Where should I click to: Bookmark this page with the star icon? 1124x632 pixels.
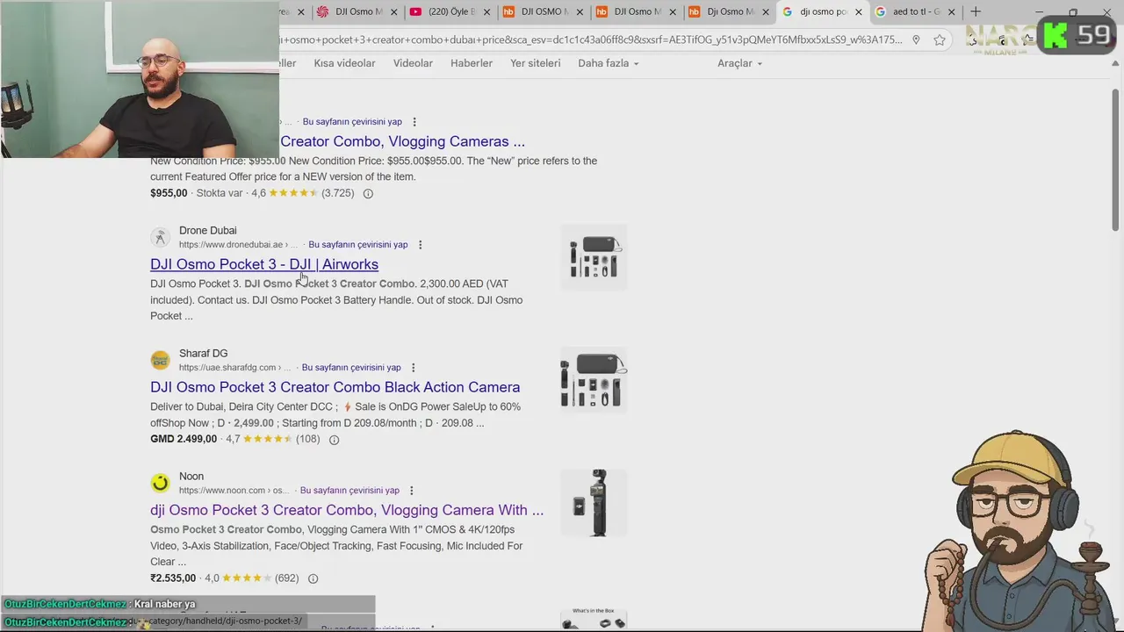[940, 39]
